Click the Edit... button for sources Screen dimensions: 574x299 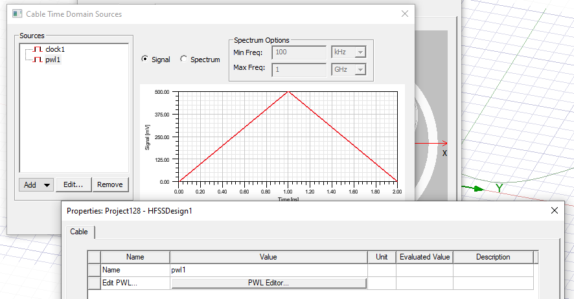[73, 184]
